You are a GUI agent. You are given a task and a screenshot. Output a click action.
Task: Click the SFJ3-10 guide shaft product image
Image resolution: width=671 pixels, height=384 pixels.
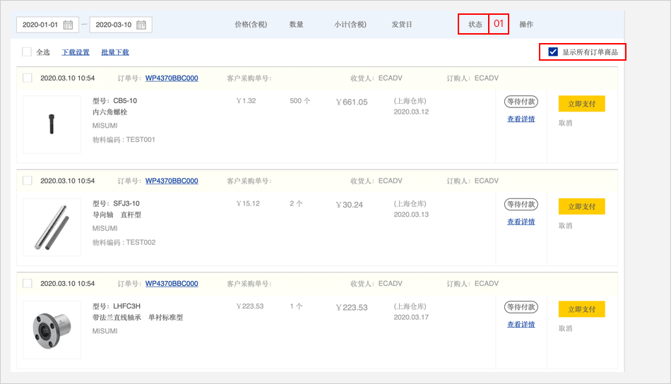click(52, 227)
